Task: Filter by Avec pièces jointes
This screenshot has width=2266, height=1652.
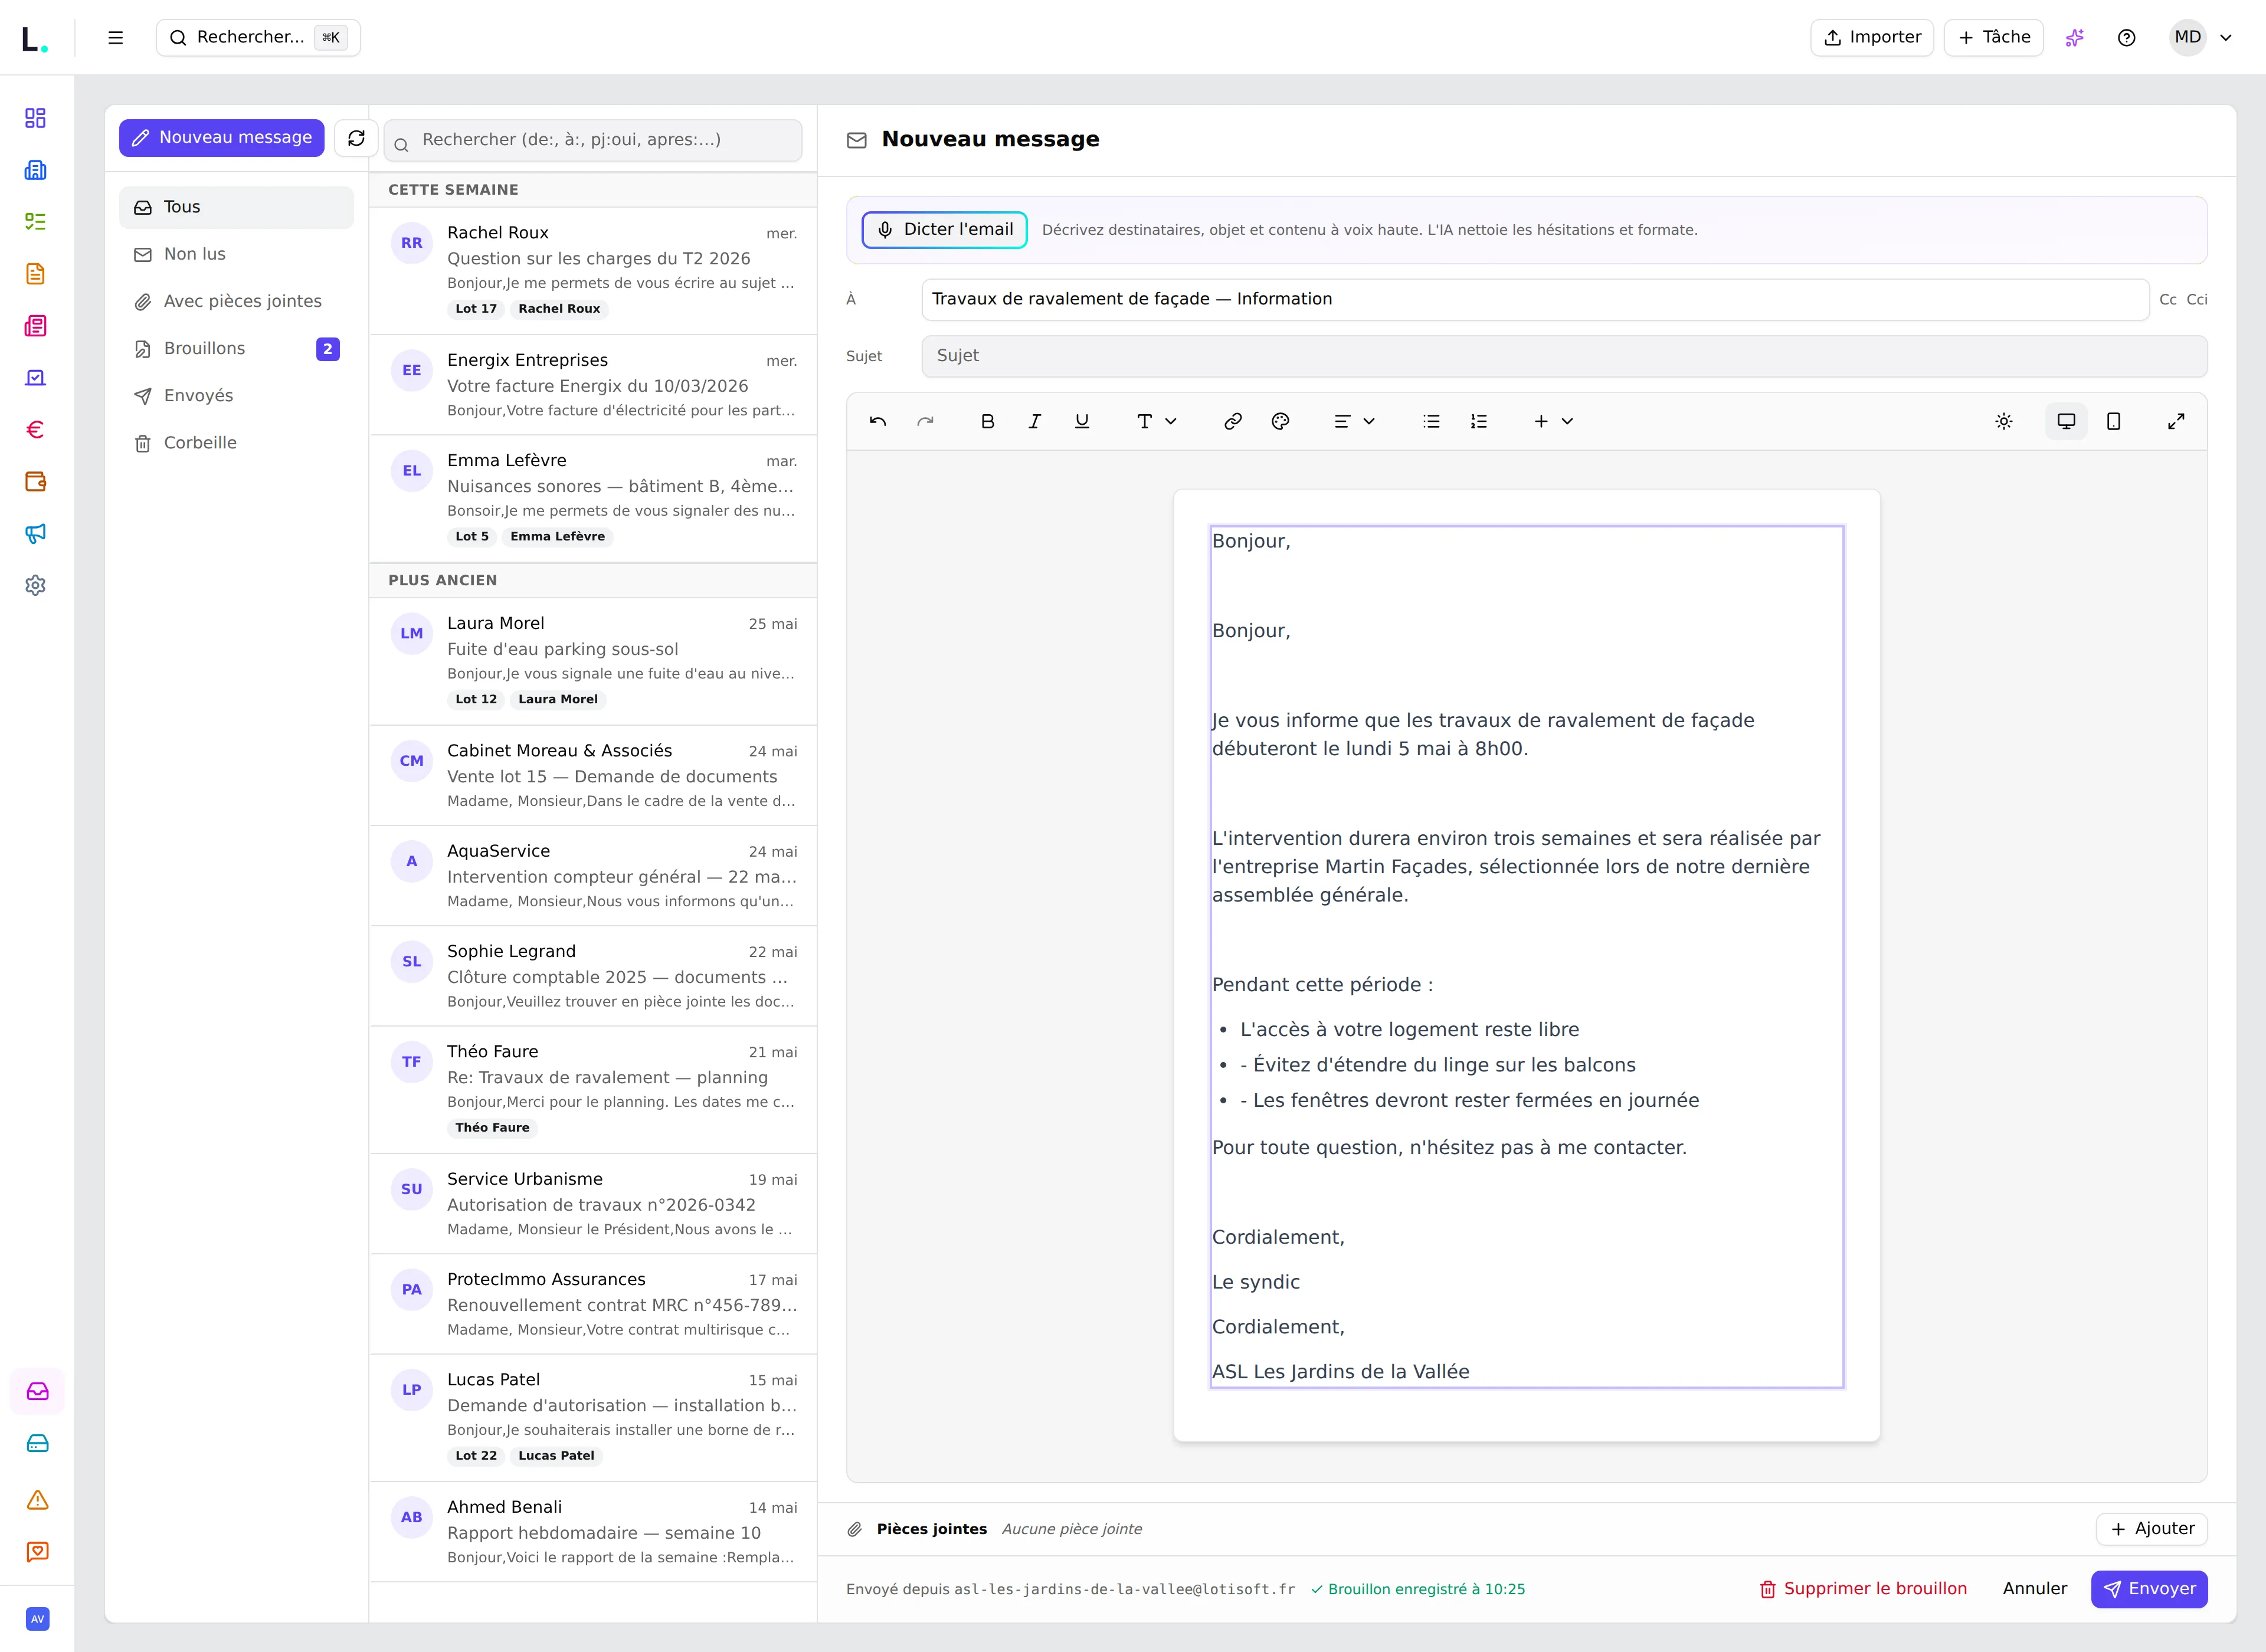Action: point(236,301)
